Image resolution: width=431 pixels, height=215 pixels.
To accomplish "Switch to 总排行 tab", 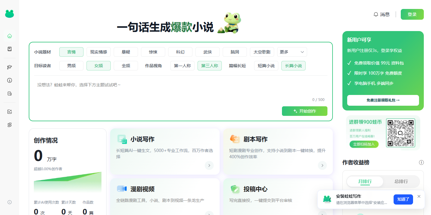I will point(401,181).
